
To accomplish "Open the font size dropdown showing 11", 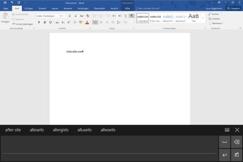I will pos(66,16).
